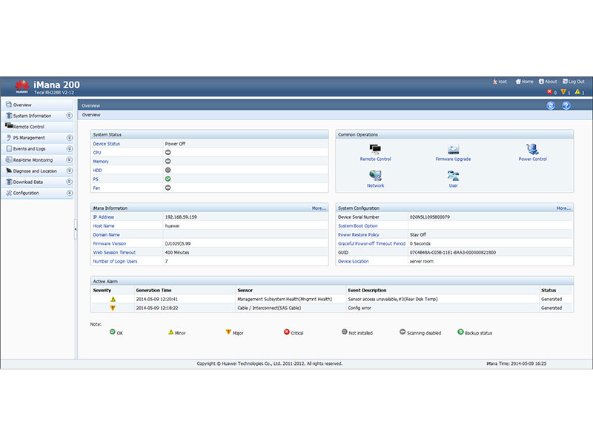
Task: Click the Fan status icon
Action: click(168, 188)
